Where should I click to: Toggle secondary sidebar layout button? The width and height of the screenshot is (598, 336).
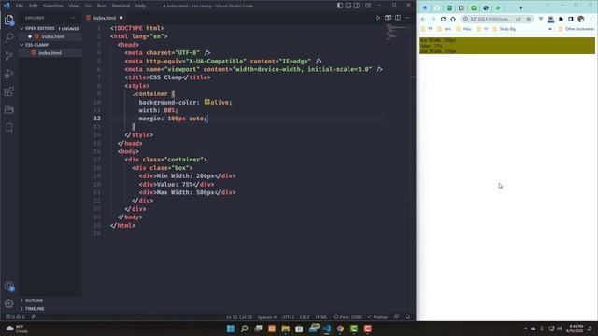click(x=357, y=6)
